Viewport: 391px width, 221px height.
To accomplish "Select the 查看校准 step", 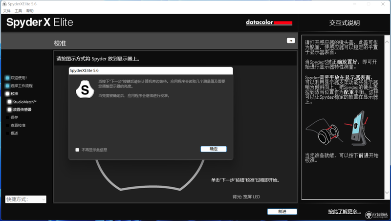I will pos(18,125).
